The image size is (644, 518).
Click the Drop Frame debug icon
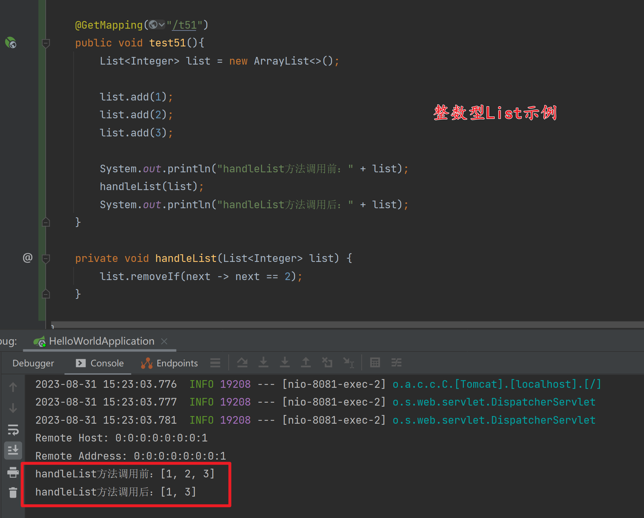coord(327,362)
